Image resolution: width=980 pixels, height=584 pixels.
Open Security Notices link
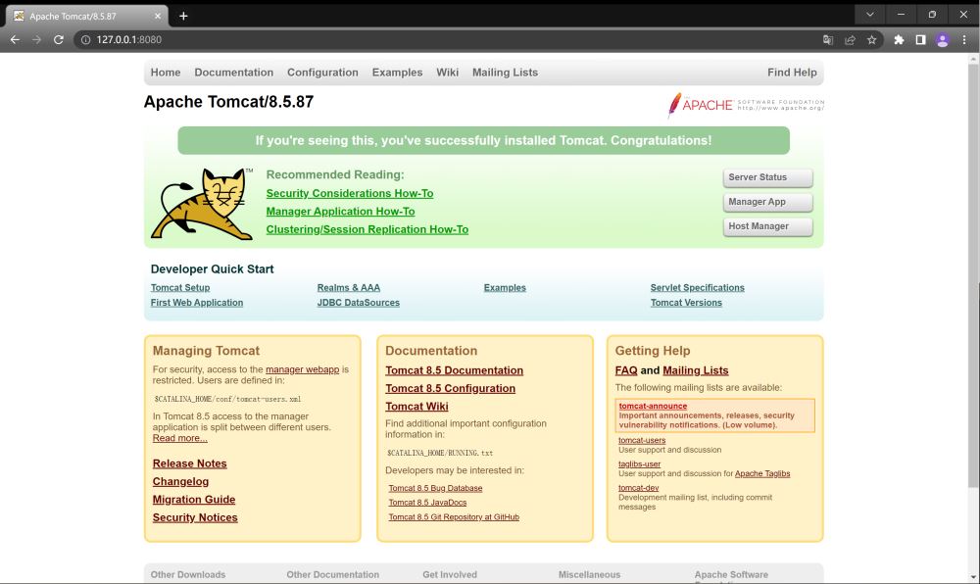(195, 517)
